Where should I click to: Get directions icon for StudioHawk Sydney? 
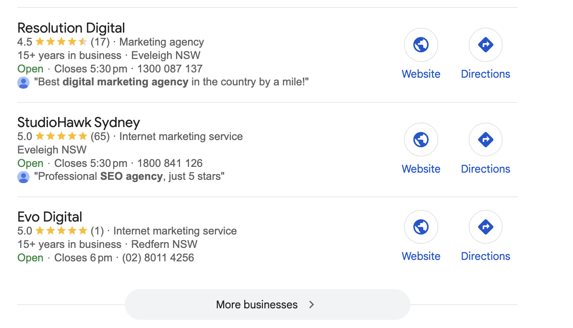coord(485,140)
